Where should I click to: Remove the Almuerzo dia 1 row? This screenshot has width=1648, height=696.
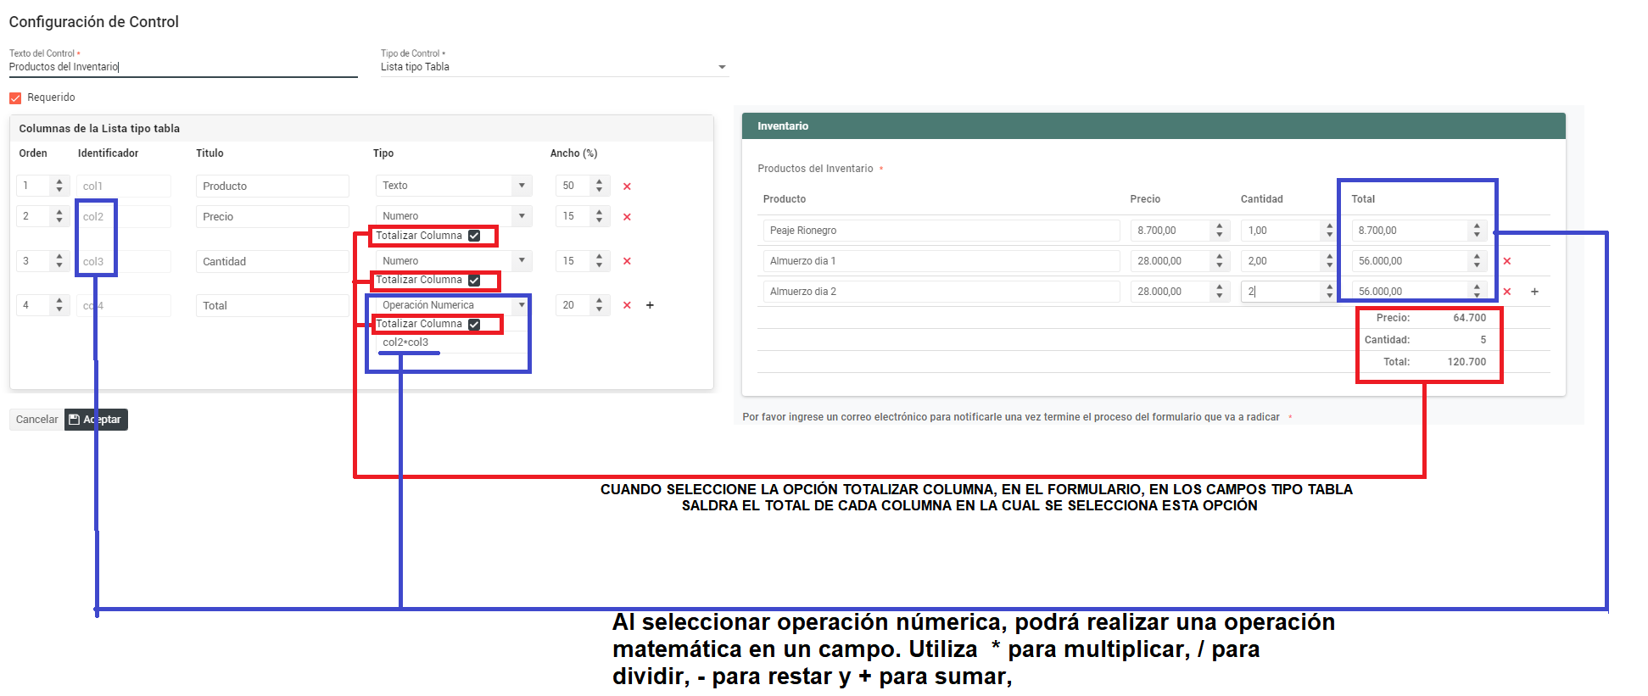(x=1506, y=261)
